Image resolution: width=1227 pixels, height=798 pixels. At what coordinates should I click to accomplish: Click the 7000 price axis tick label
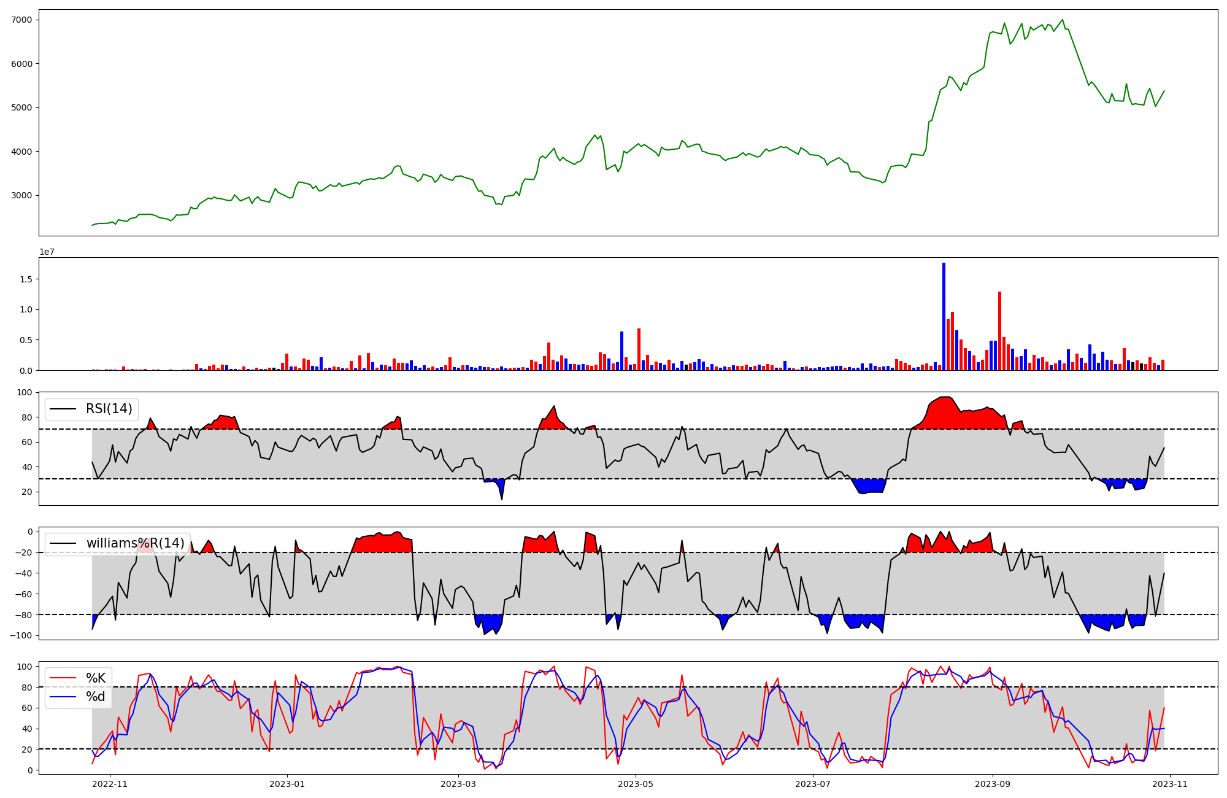coord(21,20)
